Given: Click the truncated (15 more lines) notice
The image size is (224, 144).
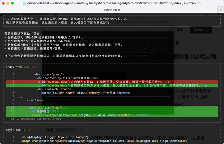Looking at the screenshot, I should [x=39, y=119].
